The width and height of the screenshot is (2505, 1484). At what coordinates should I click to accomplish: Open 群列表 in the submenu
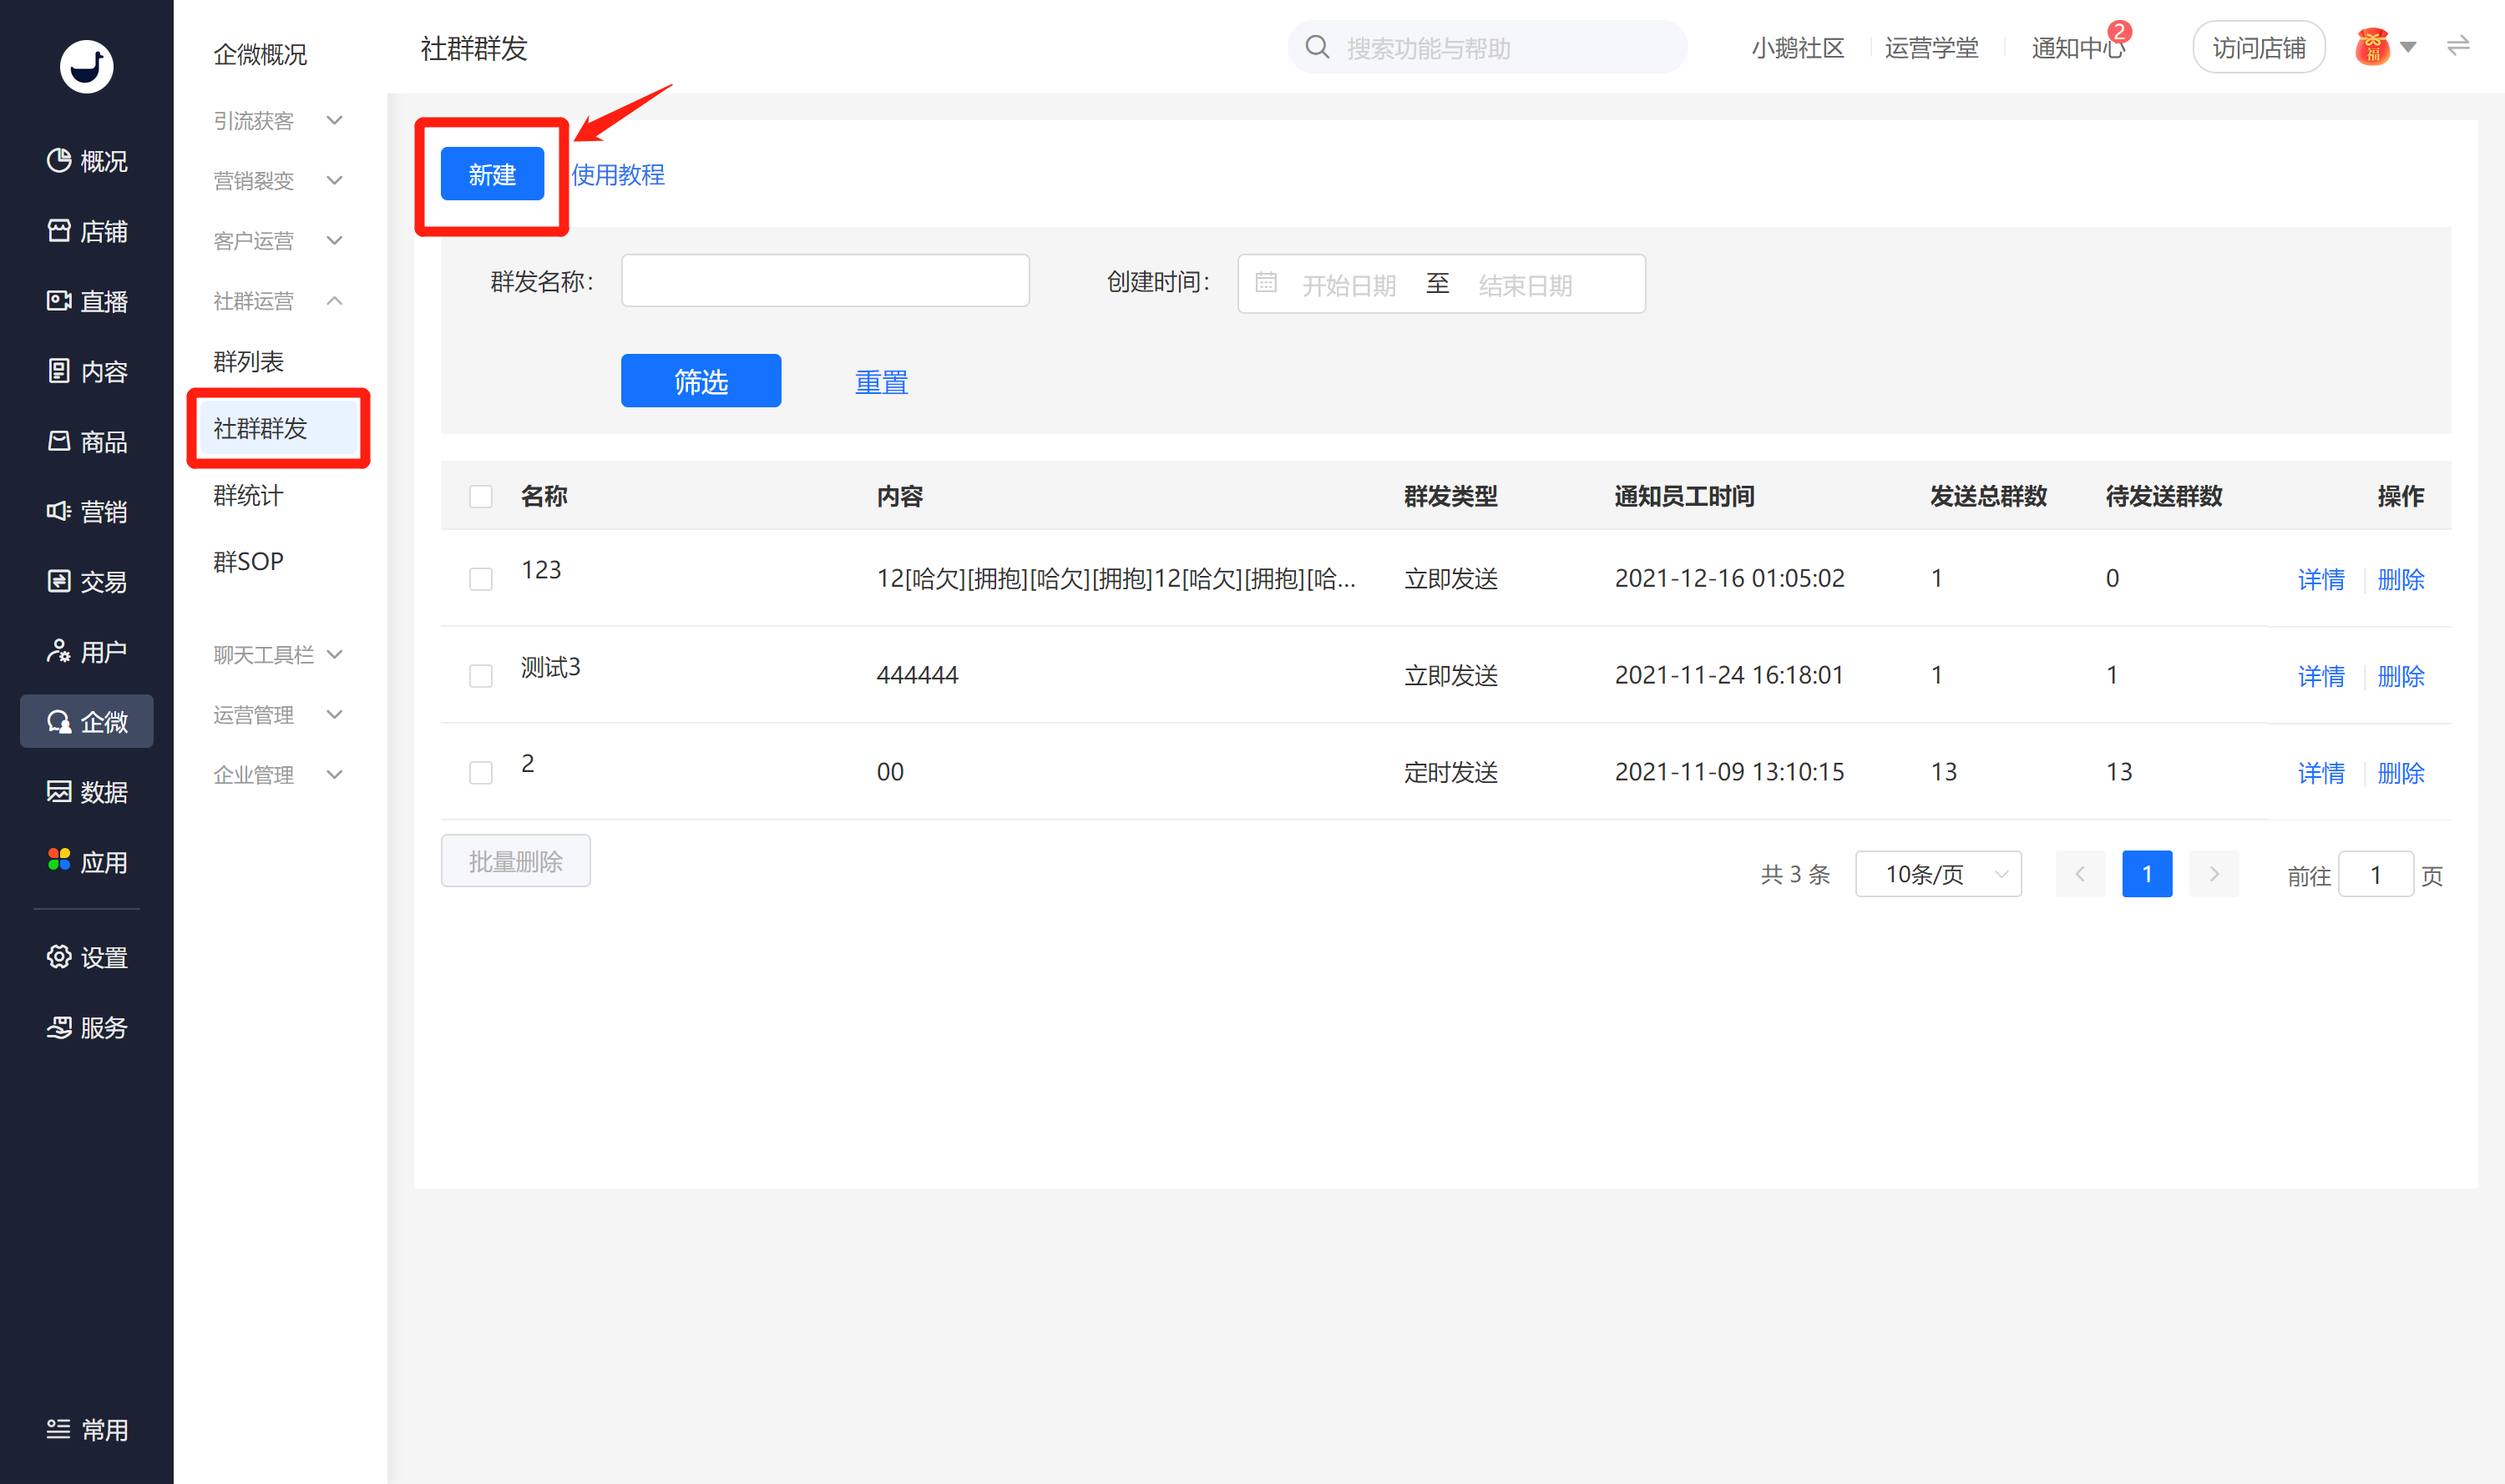[248, 361]
